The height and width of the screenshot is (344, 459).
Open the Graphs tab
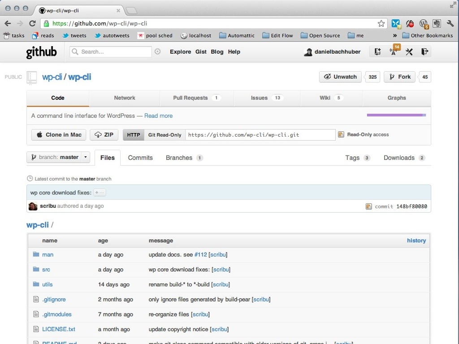click(397, 98)
